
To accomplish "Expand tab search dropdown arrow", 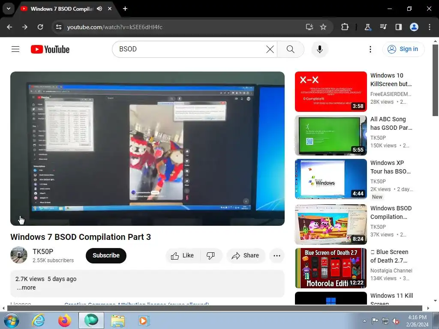I will point(9,9).
